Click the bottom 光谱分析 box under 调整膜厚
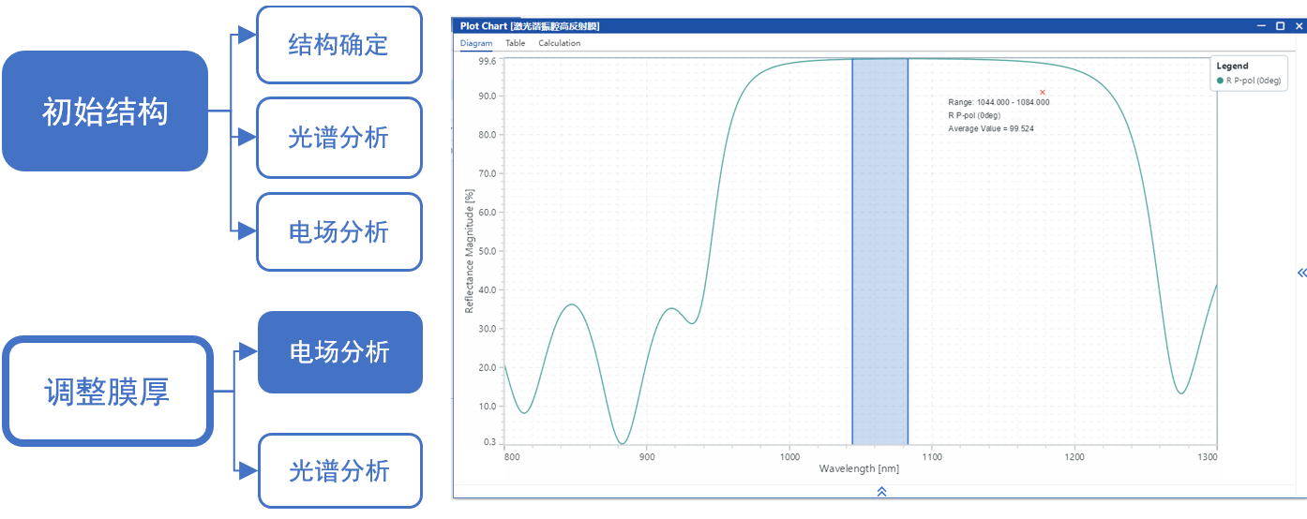The width and height of the screenshot is (1307, 519). 339,470
